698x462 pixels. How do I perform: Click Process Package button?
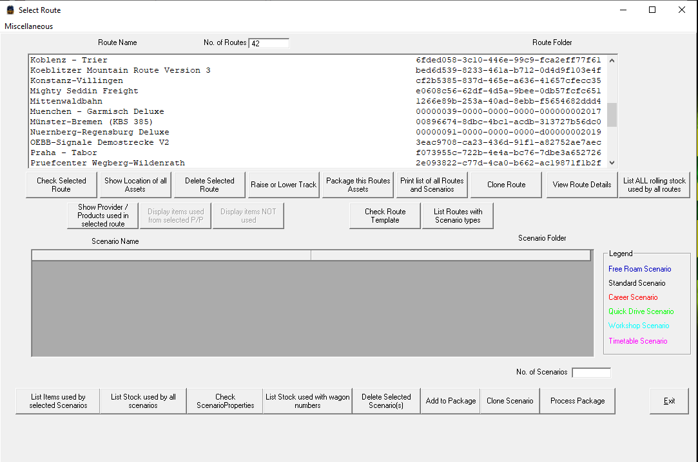(577, 401)
